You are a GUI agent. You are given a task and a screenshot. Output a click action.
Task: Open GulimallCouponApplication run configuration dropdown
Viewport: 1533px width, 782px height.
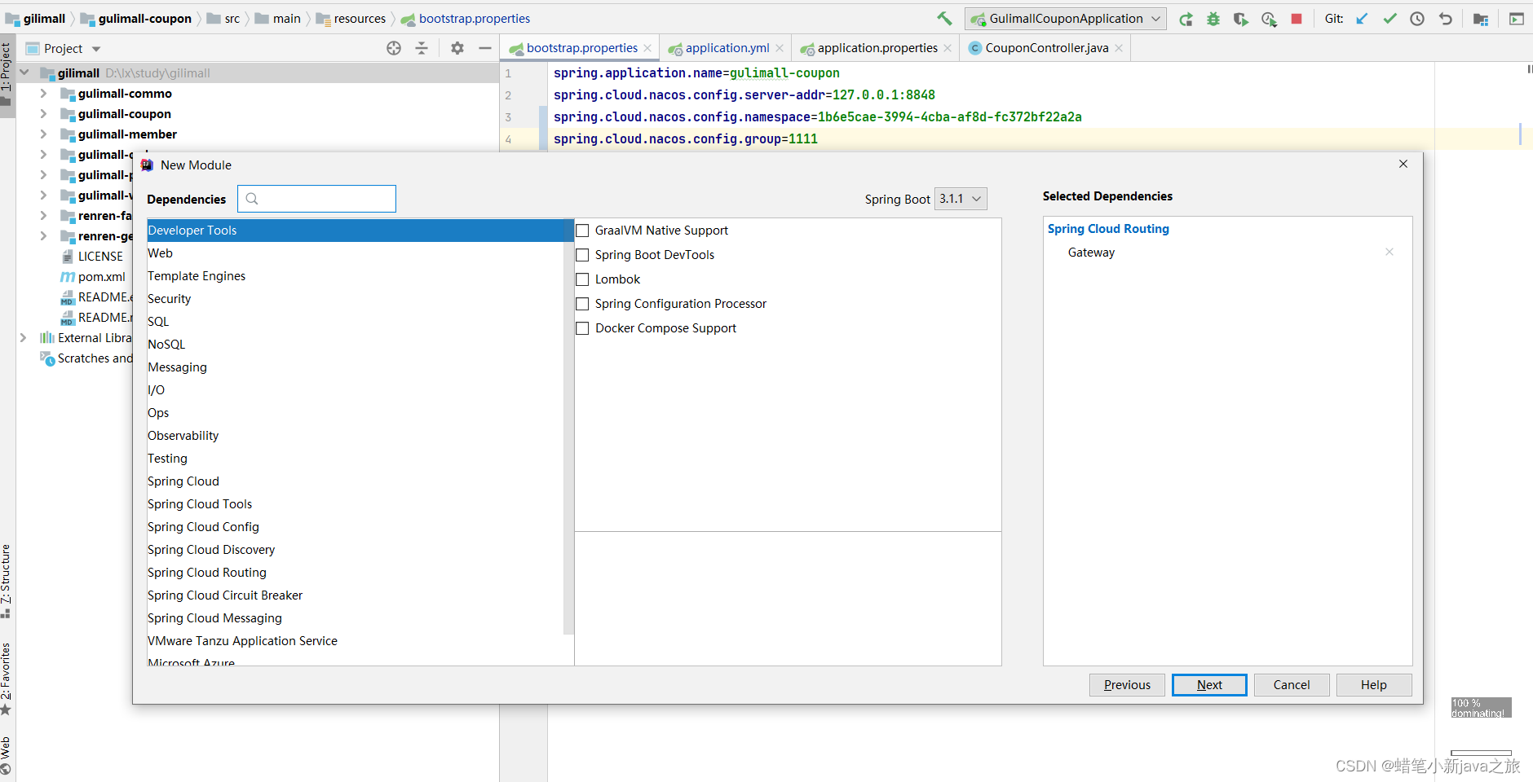[x=1065, y=19]
